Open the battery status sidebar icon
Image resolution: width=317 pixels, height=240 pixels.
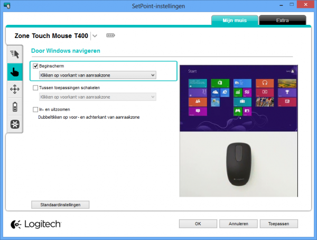click(x=15, y=107)
